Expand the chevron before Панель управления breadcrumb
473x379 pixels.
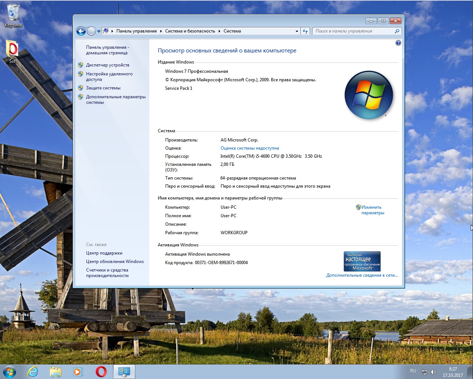tap(112, 31)
